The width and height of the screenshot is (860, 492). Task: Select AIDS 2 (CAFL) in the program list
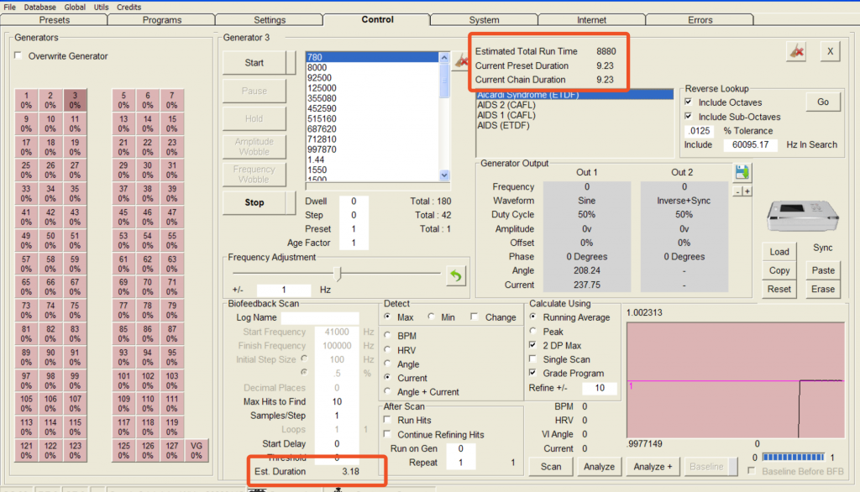pyautogui.click(x=506, y=105)
